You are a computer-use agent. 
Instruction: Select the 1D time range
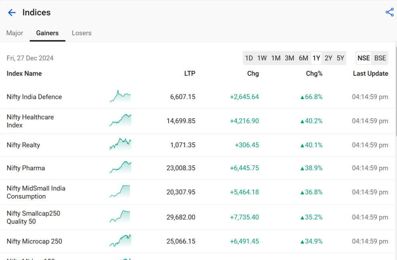(249, 58)
